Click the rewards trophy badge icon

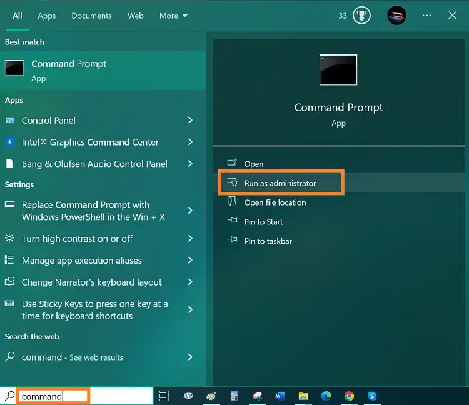pos(361,16)
